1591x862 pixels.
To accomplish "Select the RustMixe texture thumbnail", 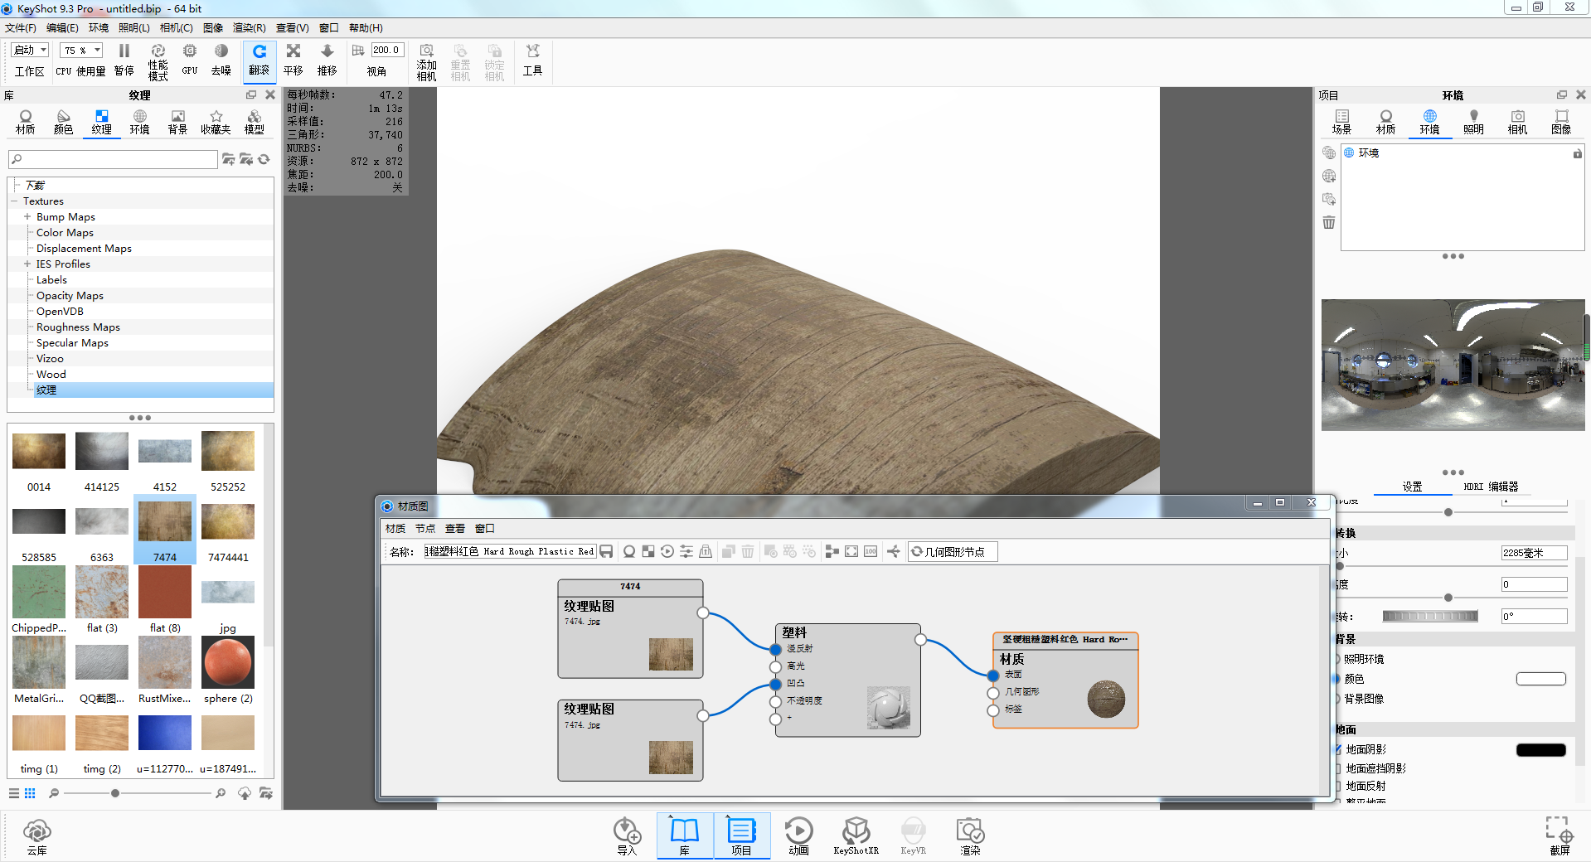I will click(x=165, y=671).
